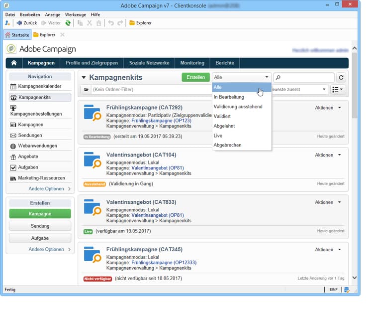Select 'Abgelehnt' filter option
Viewport: 373px width, 314px height.
241,126
